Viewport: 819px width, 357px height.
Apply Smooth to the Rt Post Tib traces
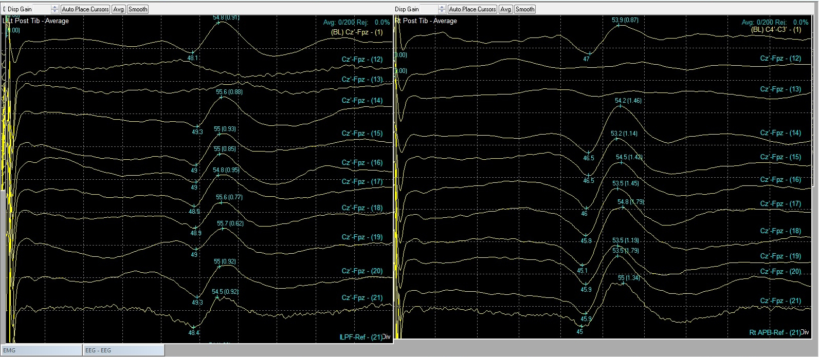coord(524,9)
